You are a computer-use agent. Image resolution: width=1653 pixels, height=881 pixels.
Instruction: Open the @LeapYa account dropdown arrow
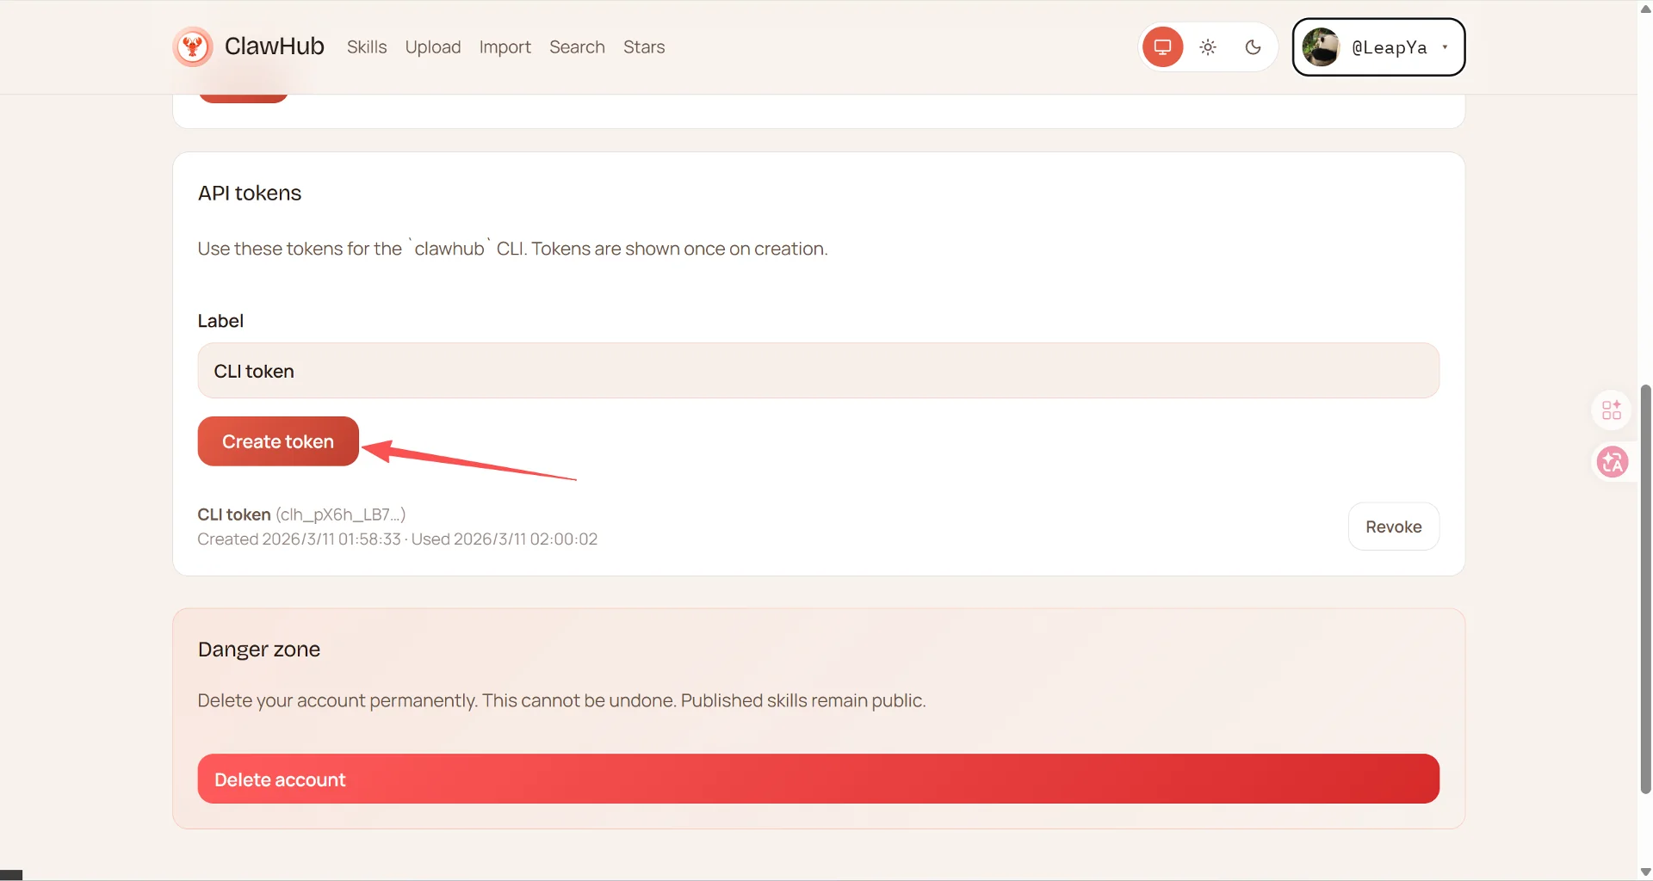[x=1445, y=47]
